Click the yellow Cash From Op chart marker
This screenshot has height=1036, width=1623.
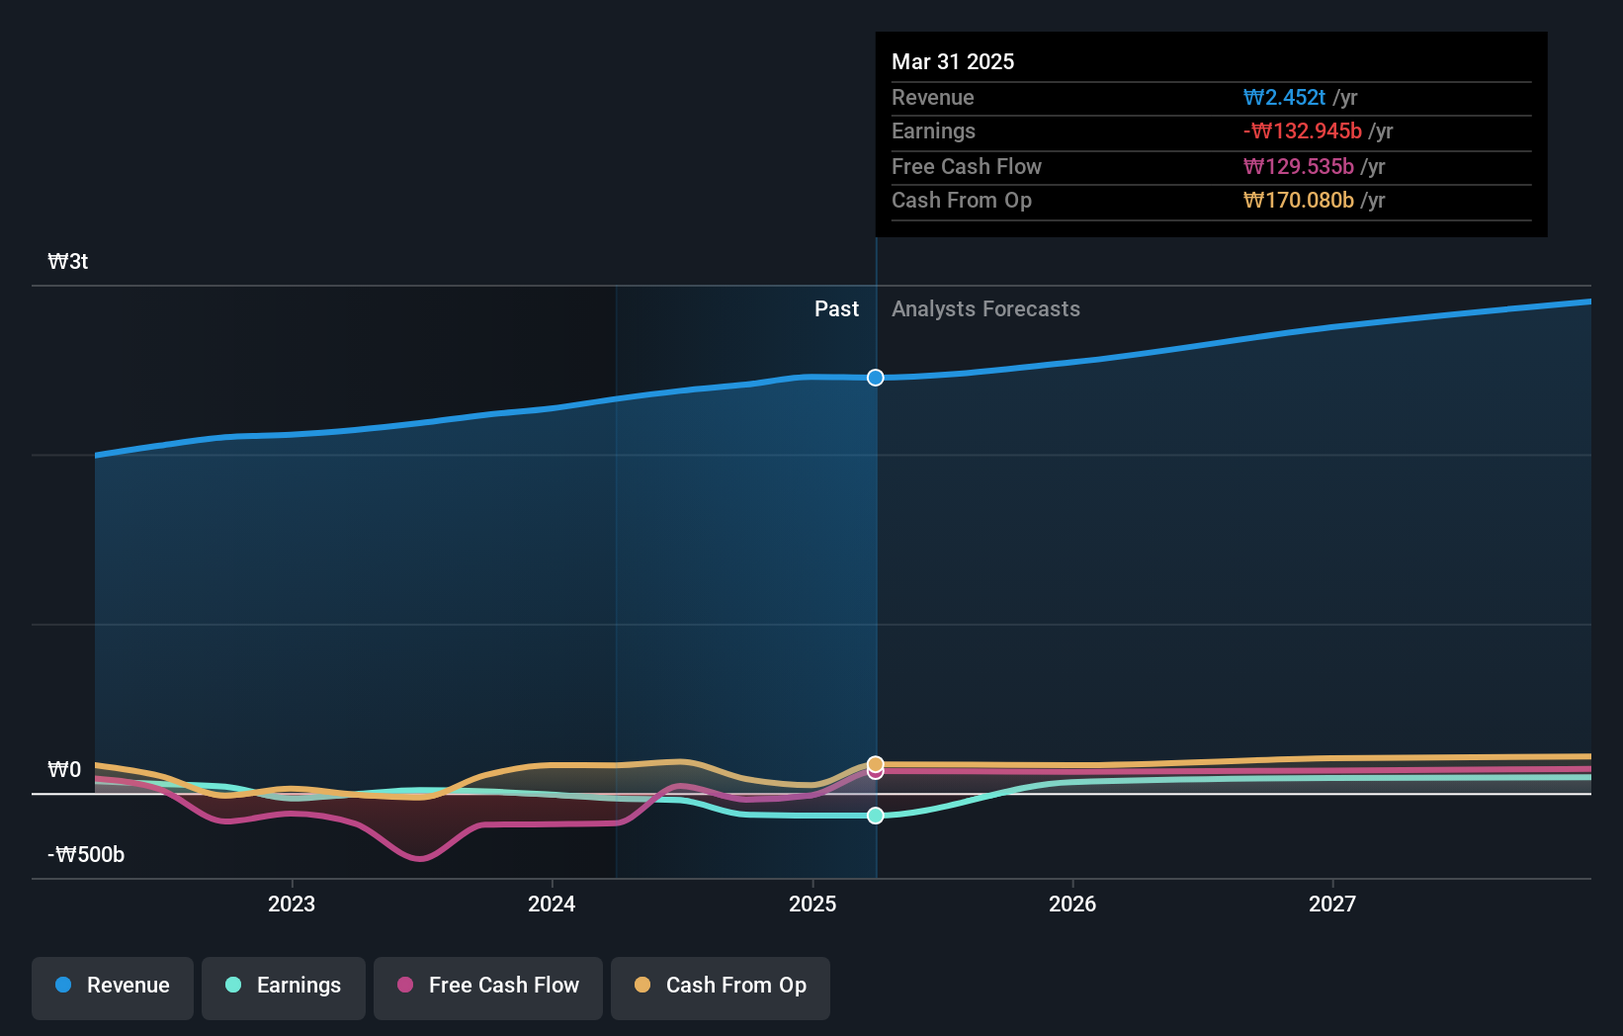[875, 763]
